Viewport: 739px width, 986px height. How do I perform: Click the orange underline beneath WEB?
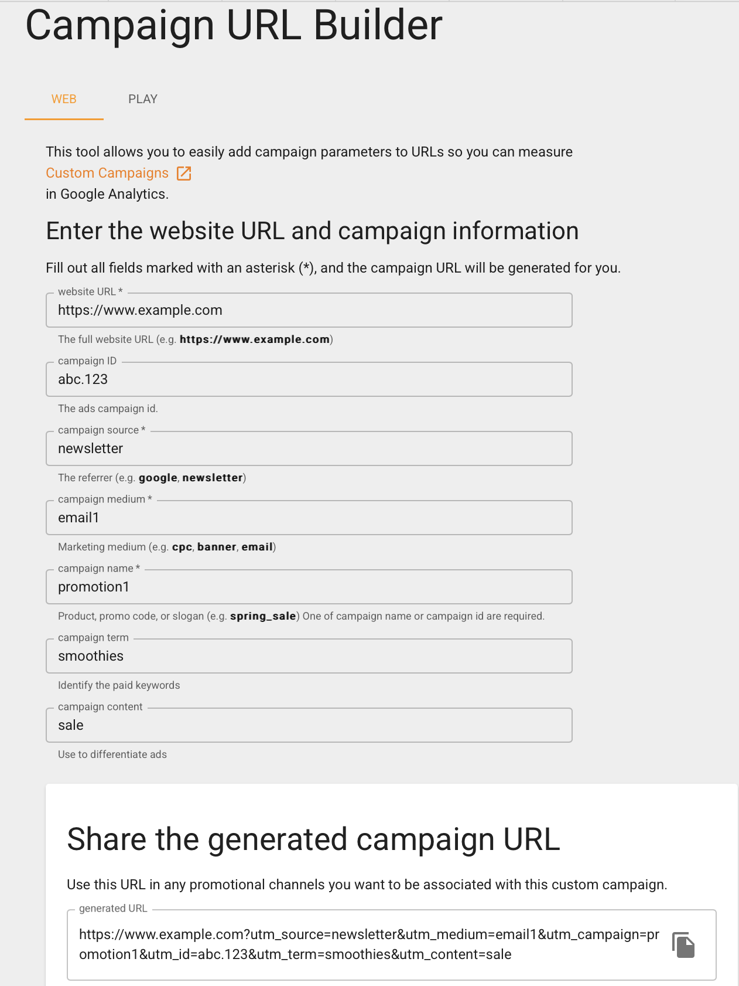pyautogui.click(x=63, y=119)
